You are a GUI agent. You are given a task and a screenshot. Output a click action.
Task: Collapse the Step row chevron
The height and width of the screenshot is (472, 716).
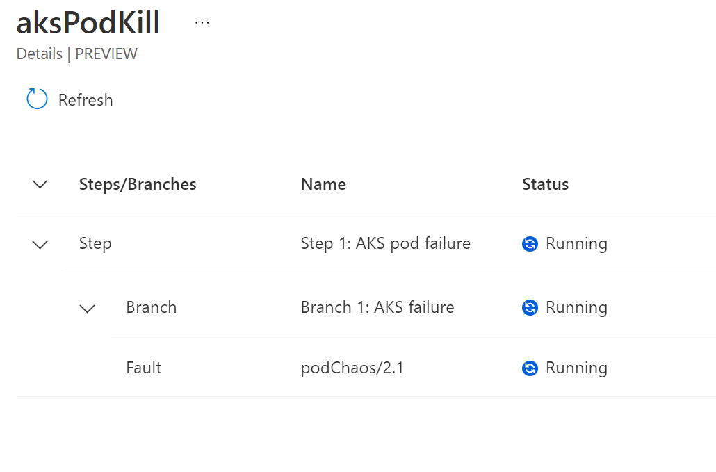[x=40, y=245]
